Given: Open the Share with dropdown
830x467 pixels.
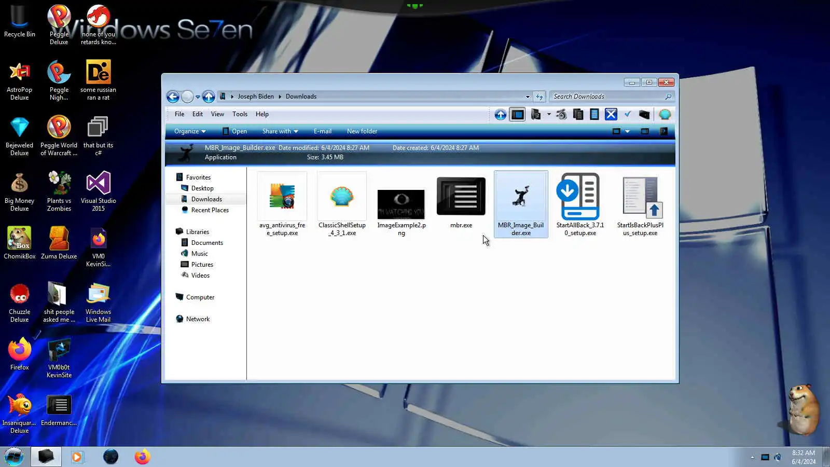Looking at the screenshot, I should [x=280, y=131].
